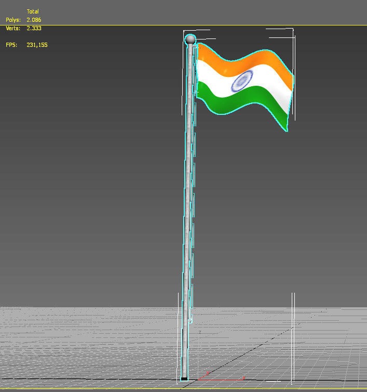Click the red X axis label

243,378
